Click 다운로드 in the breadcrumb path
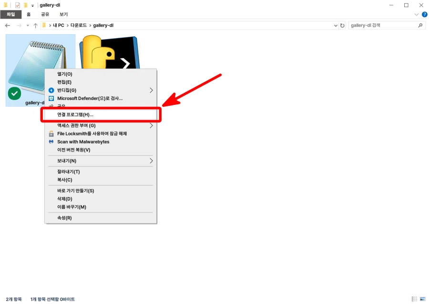 79,25
